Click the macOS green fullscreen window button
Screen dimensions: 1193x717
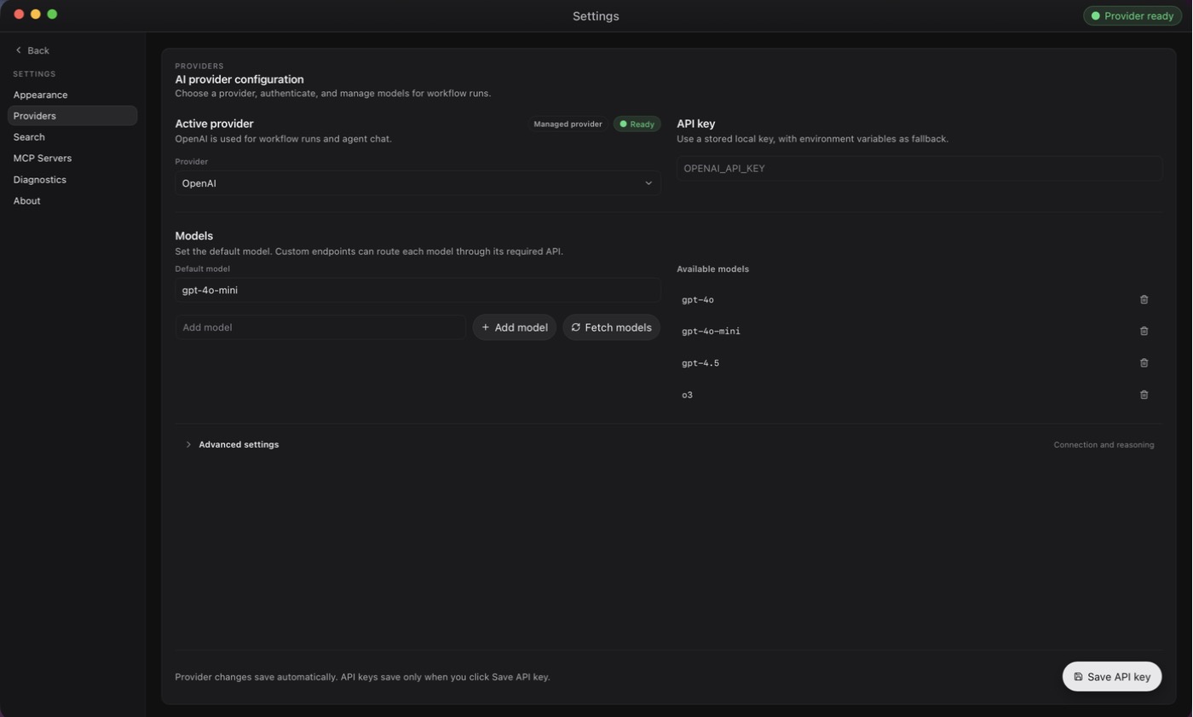[52, 14]
